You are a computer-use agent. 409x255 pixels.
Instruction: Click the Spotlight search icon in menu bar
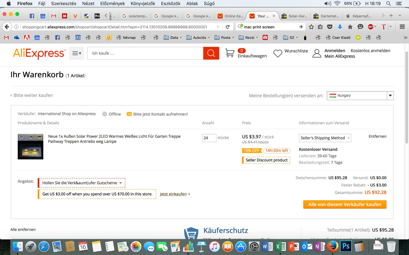[388, 4]
